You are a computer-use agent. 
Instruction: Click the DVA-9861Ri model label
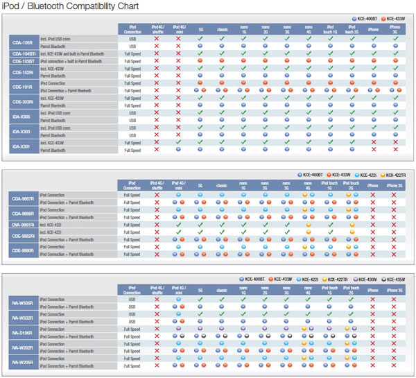tap(24, 225)
